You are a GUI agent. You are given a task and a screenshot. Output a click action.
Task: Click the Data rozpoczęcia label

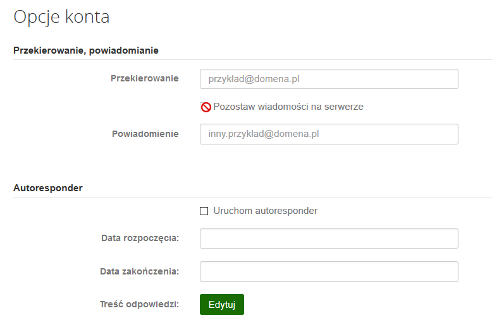tap(140, 238)
